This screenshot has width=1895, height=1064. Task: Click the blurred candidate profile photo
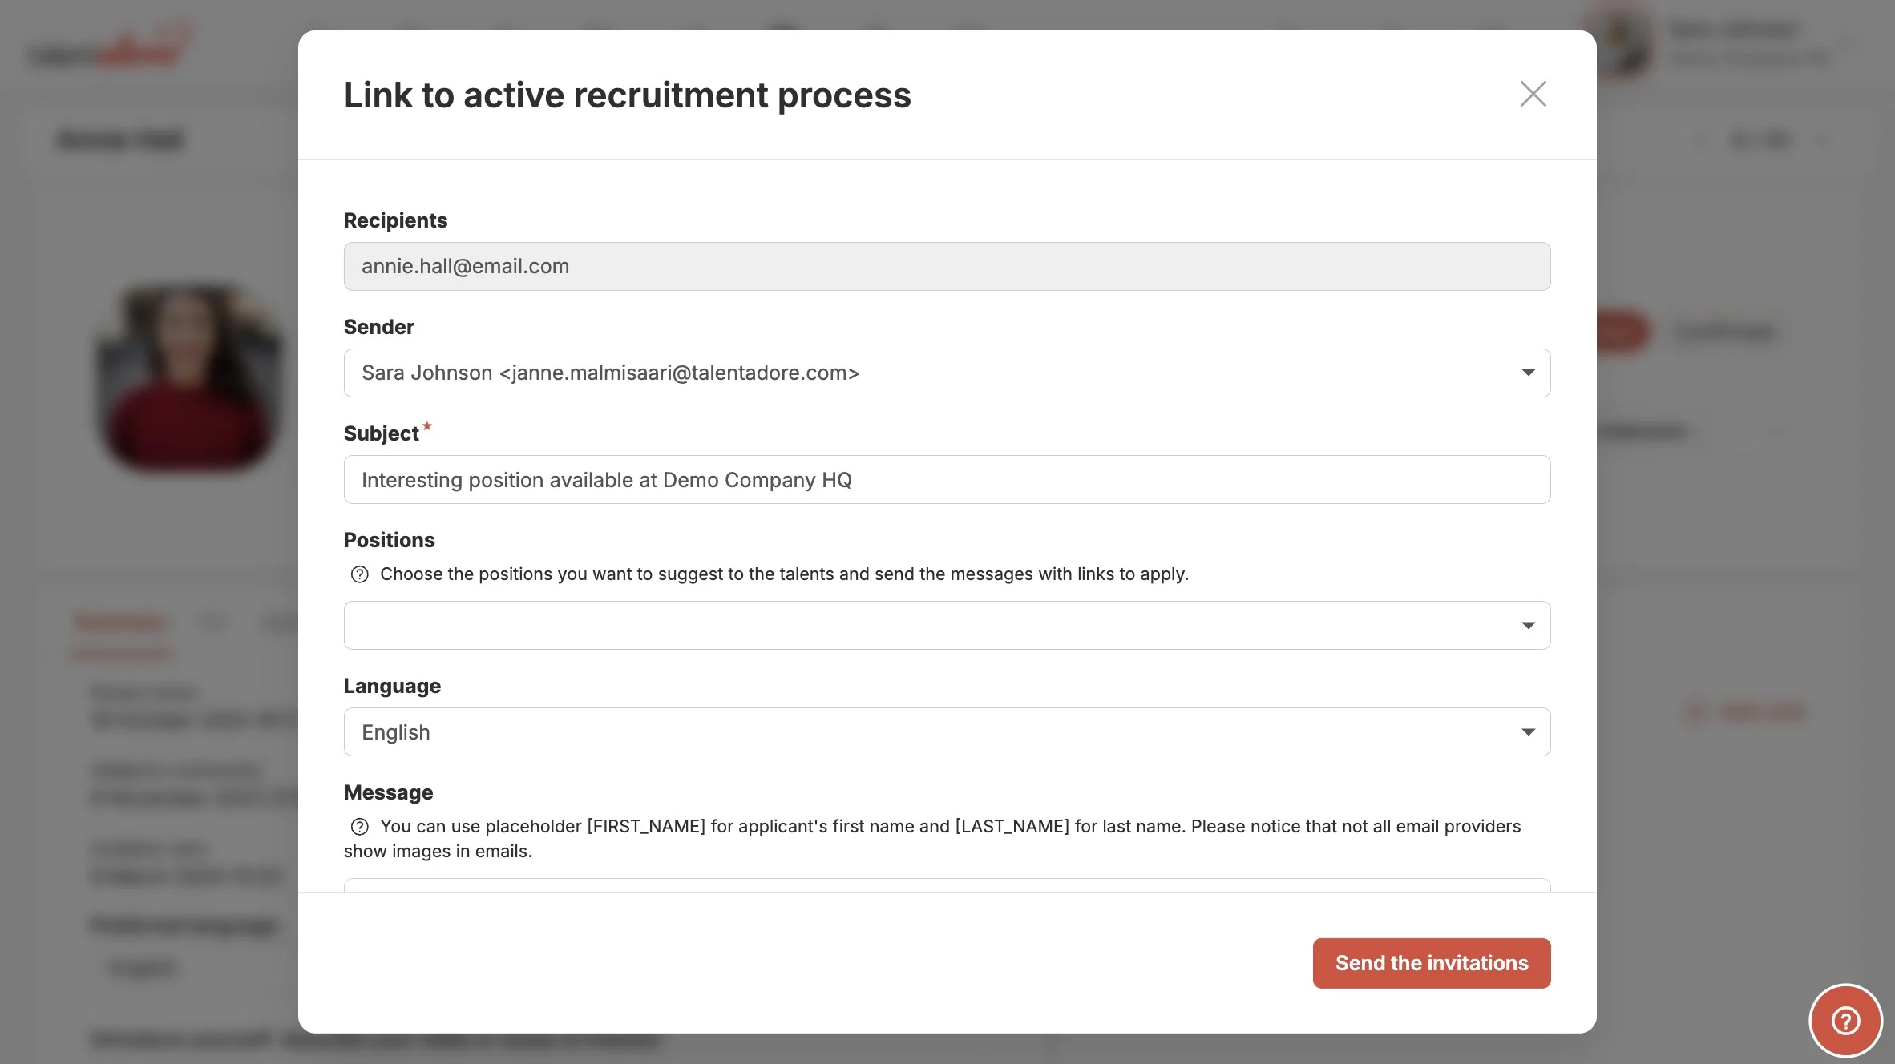pyautogui.click(x=189, y=375)
